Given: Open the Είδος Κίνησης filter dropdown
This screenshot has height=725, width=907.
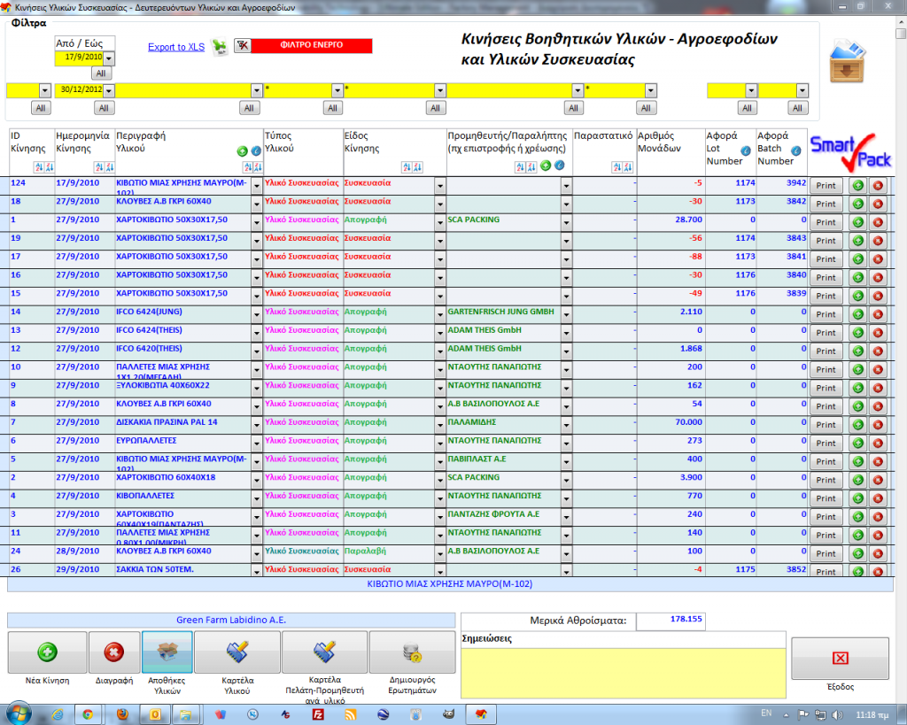Looking at the screenshot, I should click(x=440, y=91).
